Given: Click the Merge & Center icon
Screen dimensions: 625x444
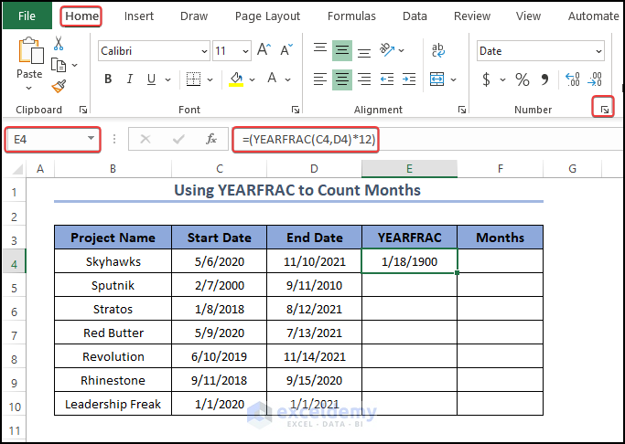Looking at the screenshot, I should coord(436,79).
